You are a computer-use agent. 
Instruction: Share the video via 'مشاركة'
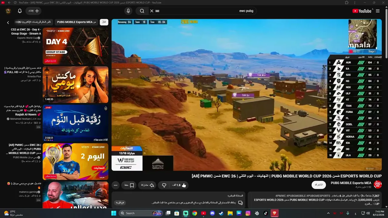(x=148, y=185)
